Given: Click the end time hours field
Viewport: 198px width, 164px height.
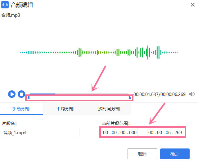Looking at the screenshot, I should click(151, 133).
